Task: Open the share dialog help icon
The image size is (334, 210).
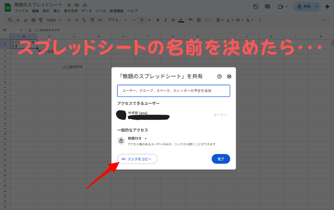Action: pos(219,76)
